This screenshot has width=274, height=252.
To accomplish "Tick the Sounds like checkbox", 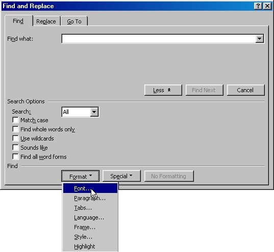I will click(x=15, y=147).
